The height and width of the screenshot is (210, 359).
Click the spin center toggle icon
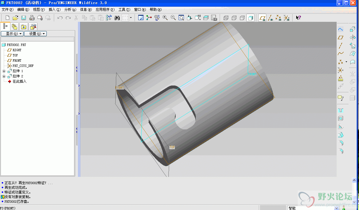pyautogui.click(x=149, y=18)
